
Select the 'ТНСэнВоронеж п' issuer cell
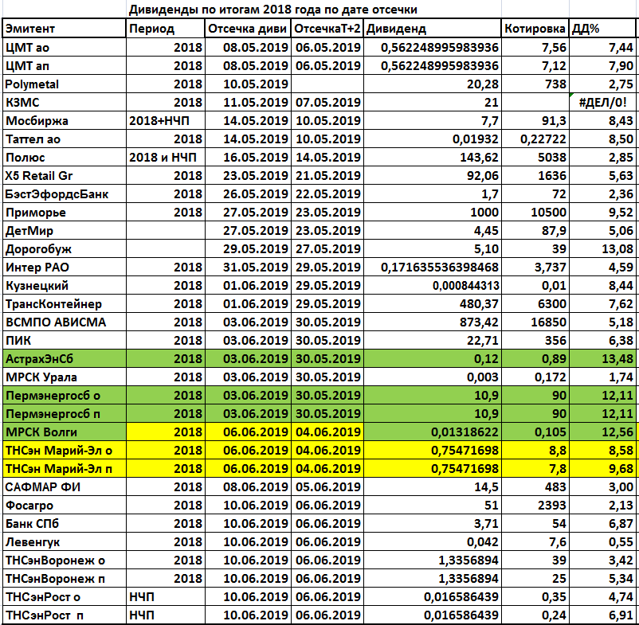click(65, 579)
